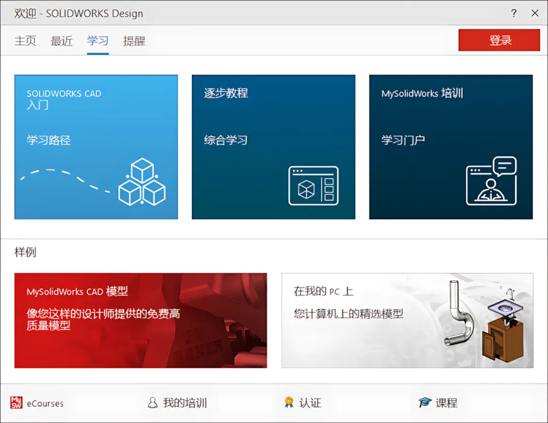Open 我的培训 link
This screenshot has height=423, width=548.
[185, 403]
